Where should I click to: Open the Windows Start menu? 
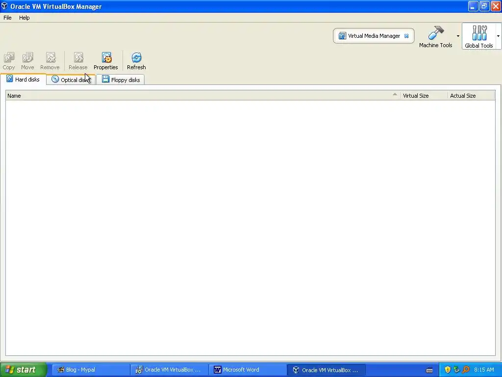[x=23, y=370]
